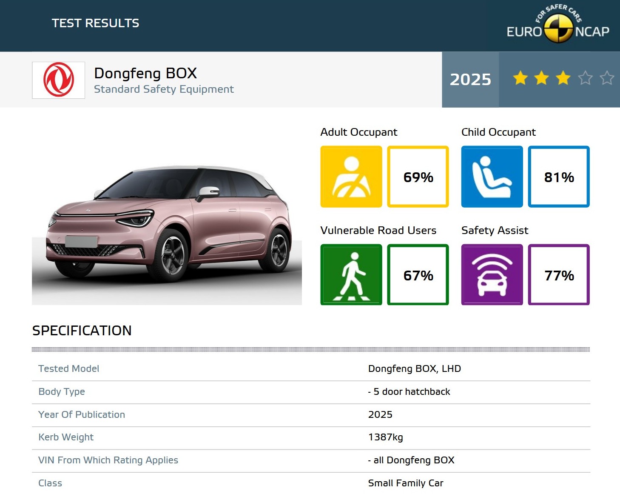Click the 69% Adult Occupant score box
This screenshot has width=620, height=494.
coord(418,177)
